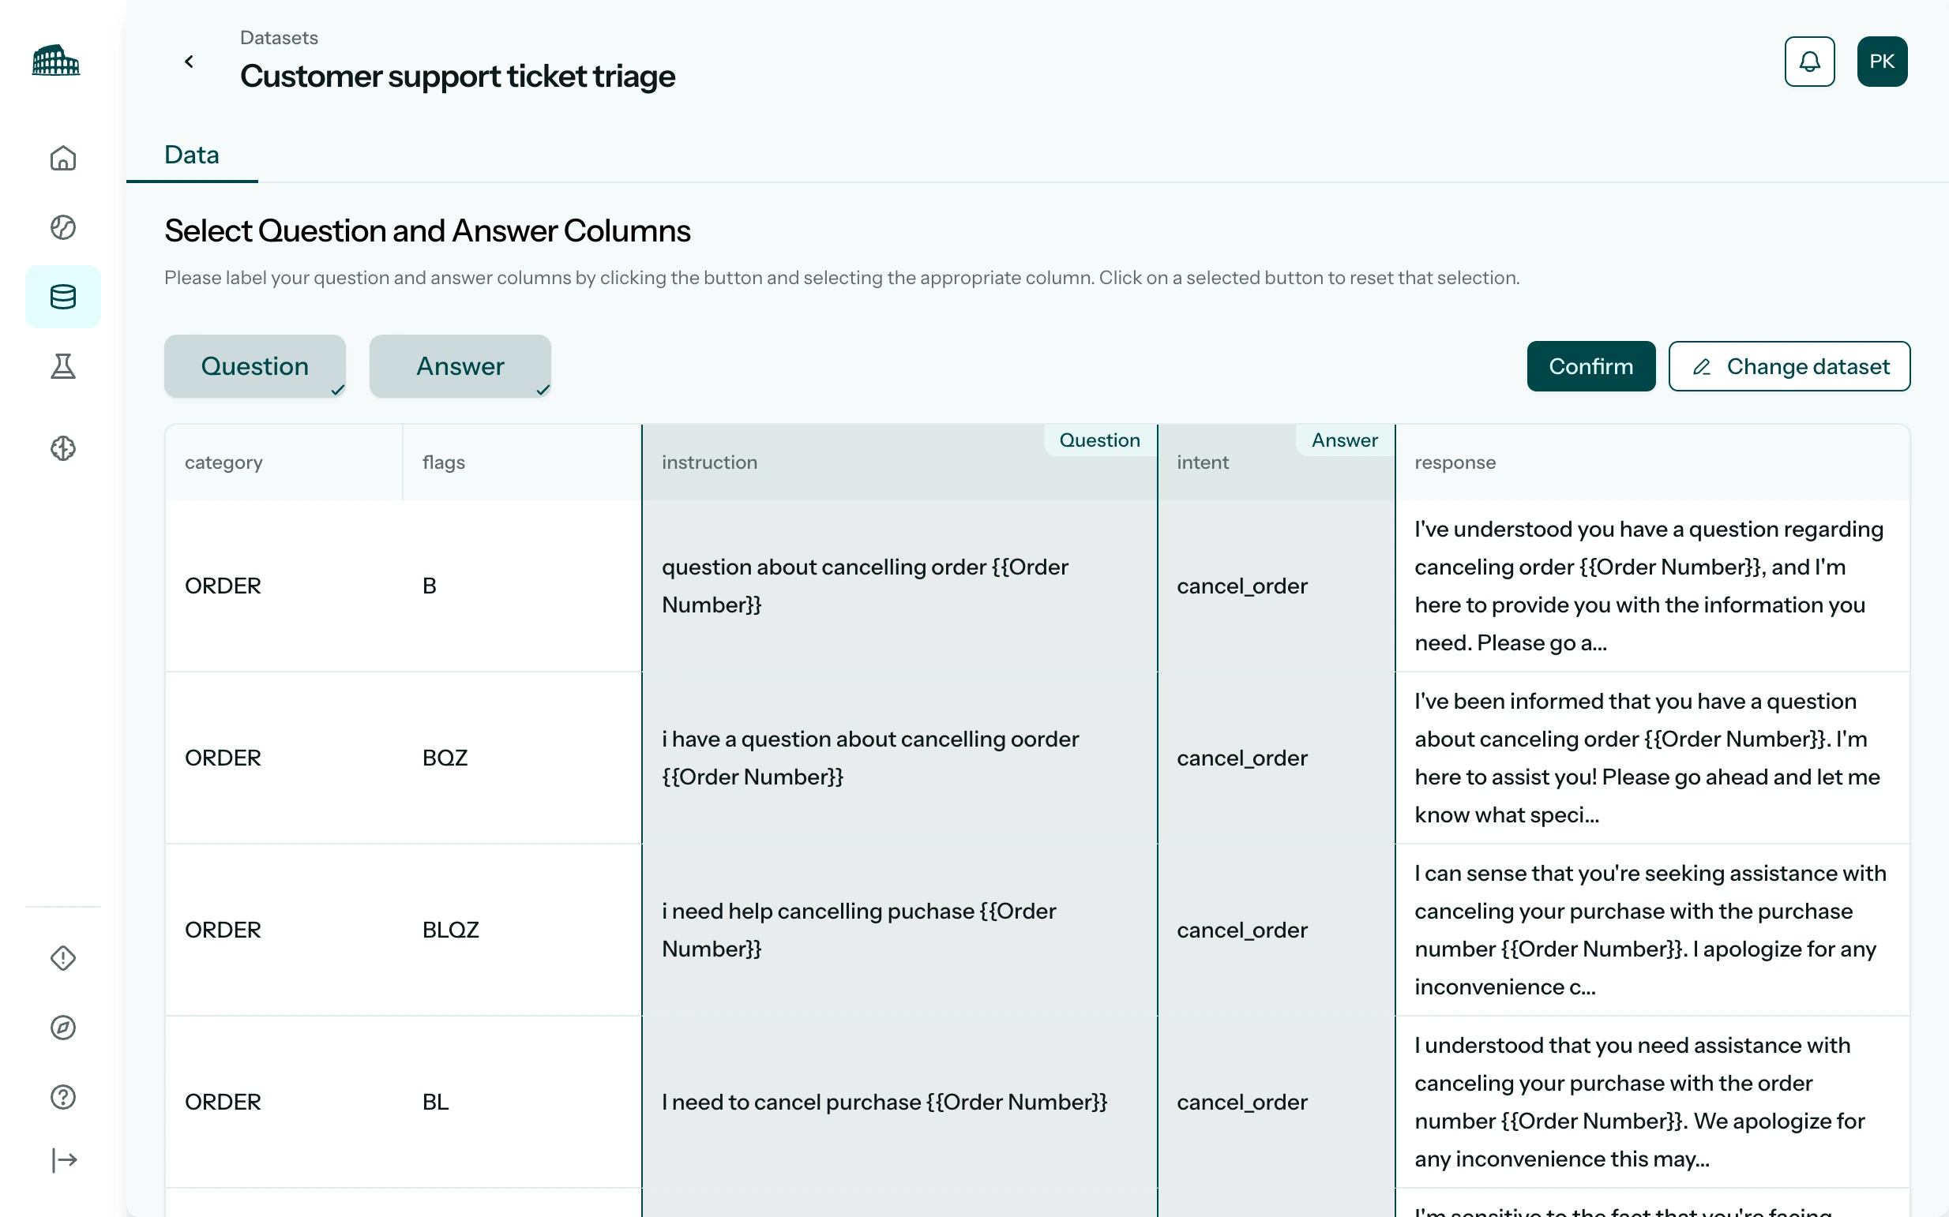The width and height of the screenshot is (1949, 1217).
Task: Click 'i have a question about cancelling oorder' cell
Action: 899,758
